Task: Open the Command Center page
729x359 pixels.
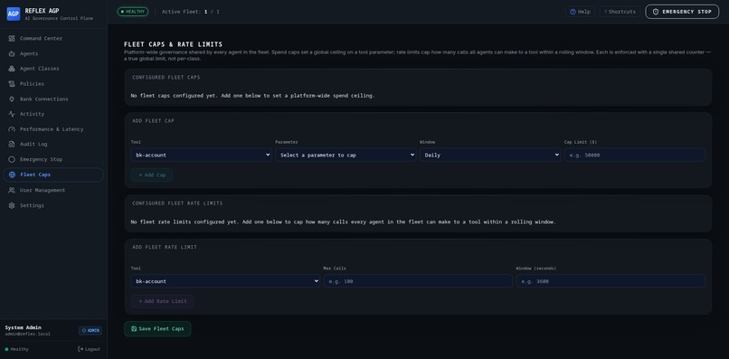Action: (53, 39)
